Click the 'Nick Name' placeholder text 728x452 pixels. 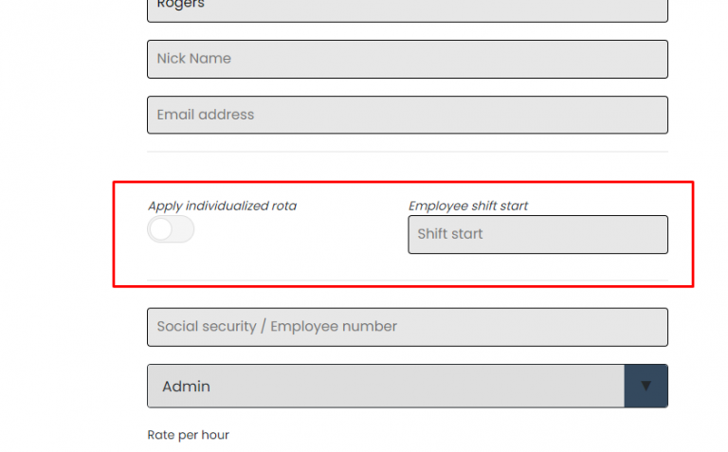(193, 59)
